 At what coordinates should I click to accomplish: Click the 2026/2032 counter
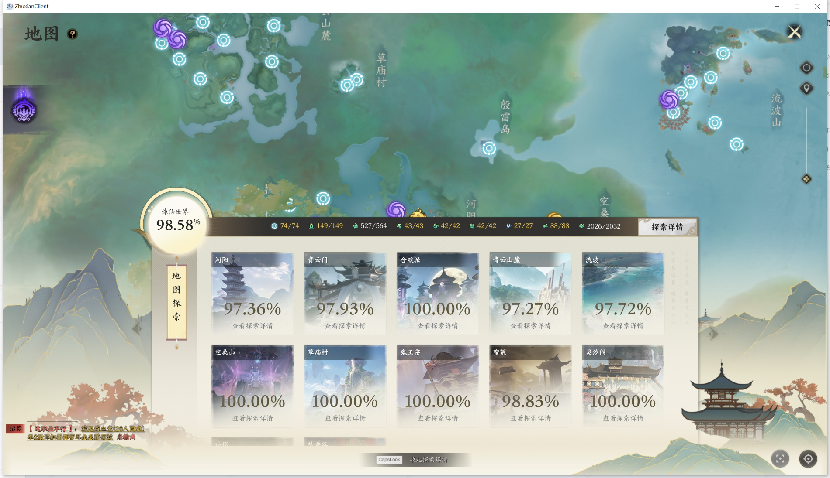600,226
